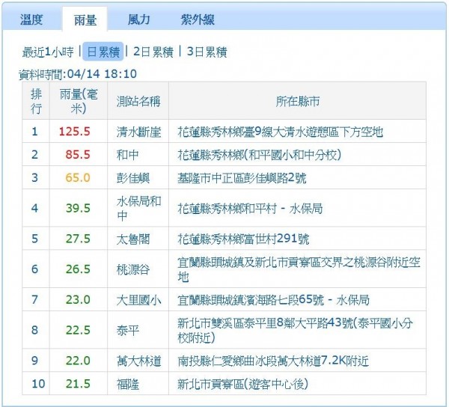Select the 22.0 rainfall value
This screenshot has width=449, height=407.
pyautogui.click(x=78, y=361)
